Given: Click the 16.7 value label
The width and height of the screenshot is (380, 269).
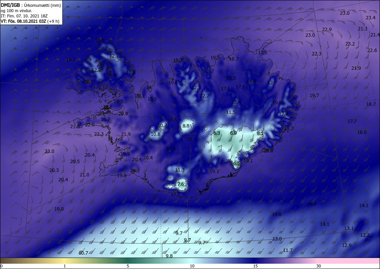Looking at the screenshot, I should tap(105, 119).
